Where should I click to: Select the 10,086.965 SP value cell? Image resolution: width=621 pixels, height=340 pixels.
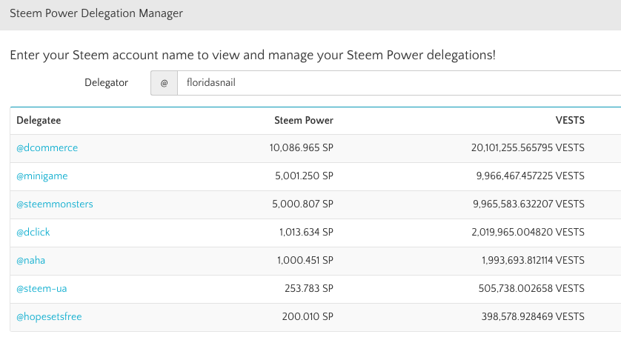302,148
